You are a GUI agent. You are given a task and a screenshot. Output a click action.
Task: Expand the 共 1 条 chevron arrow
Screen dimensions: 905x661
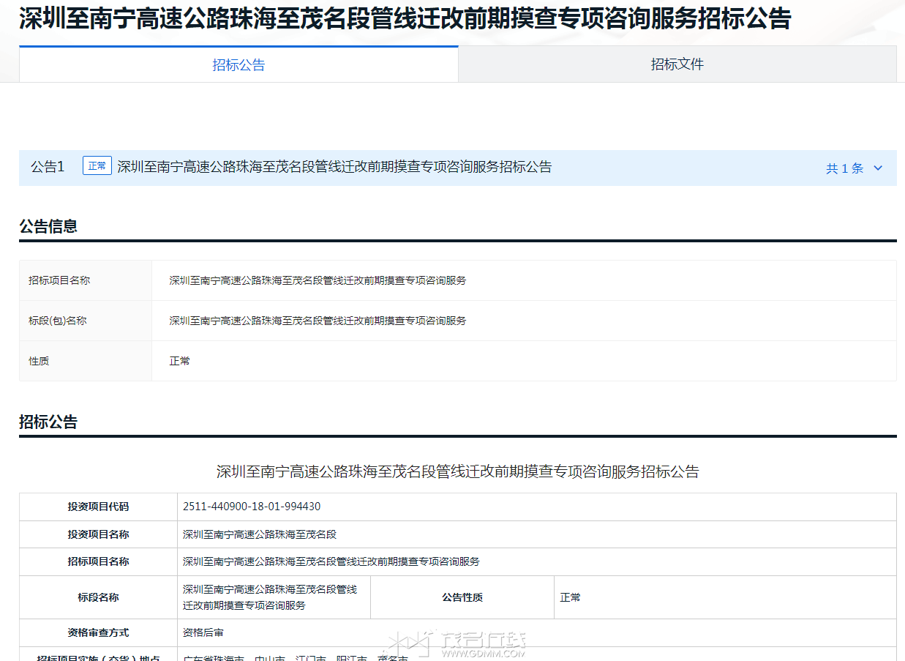pos(878,168)
